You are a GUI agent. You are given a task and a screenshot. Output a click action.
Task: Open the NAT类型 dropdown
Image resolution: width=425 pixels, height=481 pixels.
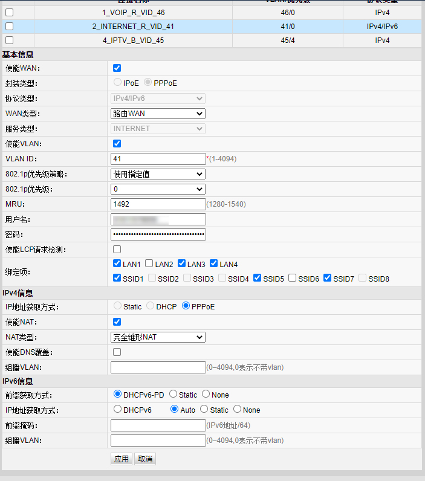[x=158, y=337]
